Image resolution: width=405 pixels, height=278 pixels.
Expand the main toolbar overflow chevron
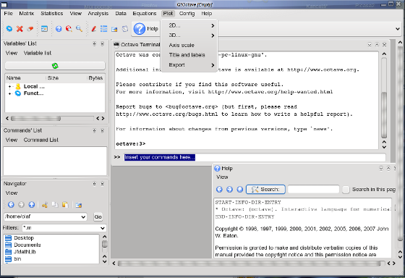pos(398,29)
